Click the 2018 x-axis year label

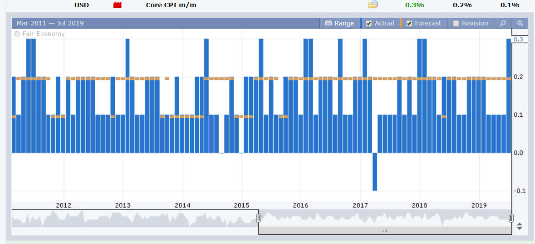419,205
